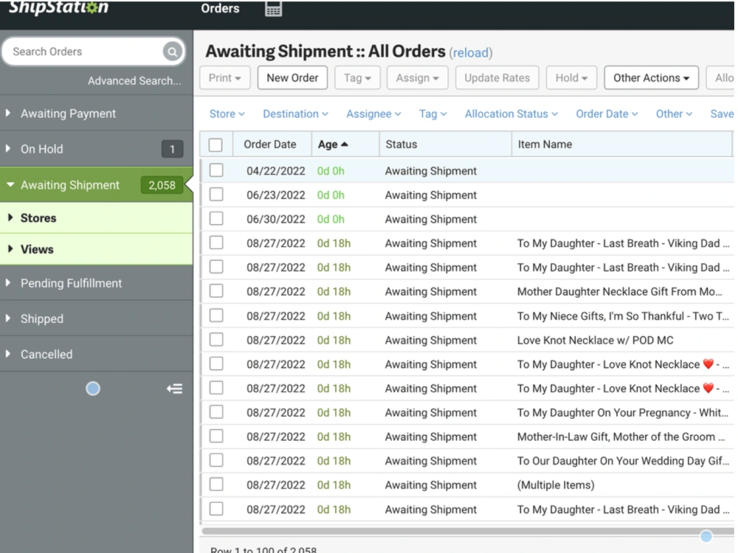Open the rate calculator icon
The width and height of the screenshot is (738, 553).
[x=272, y=10]
